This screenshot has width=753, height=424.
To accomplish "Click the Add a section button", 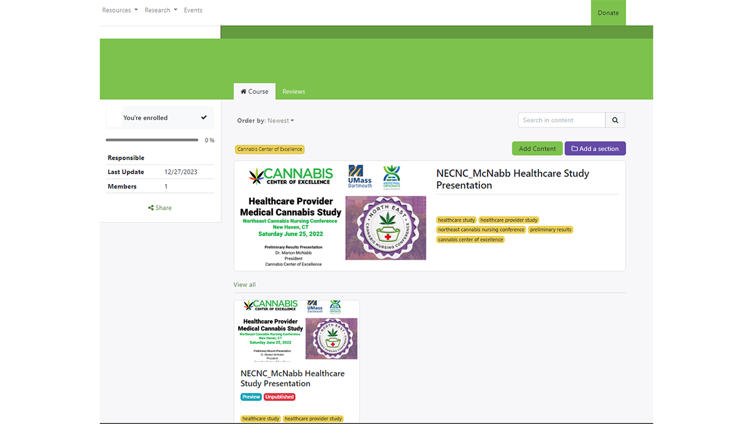I will (595, 149).
